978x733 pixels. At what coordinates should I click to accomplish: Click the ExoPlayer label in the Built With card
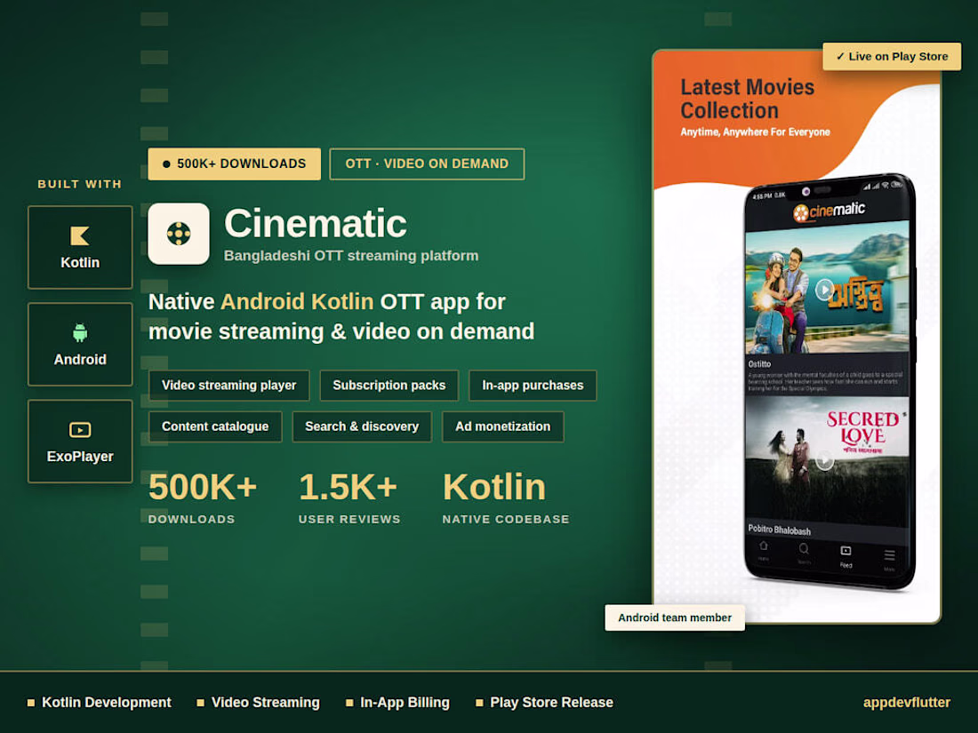pyautogui.click(x=80, y=457)
